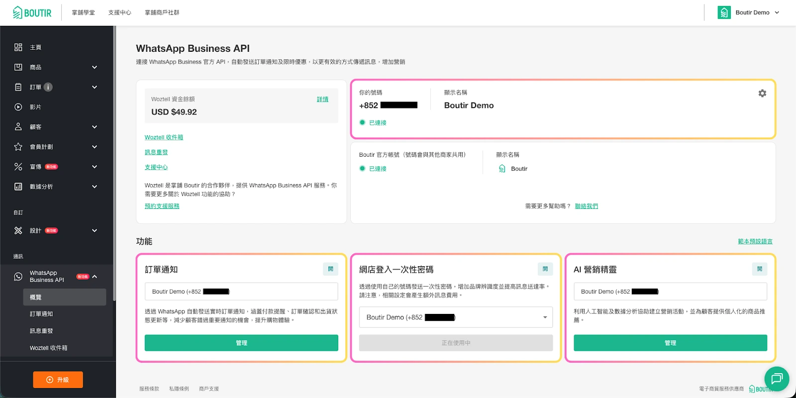Expand the 顧客 sidebar menu
Screen dimensions: 796x398
95,127
